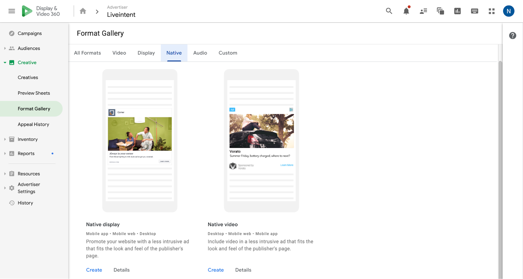Open Details for Native video
The height and width of the screenshot is (279, 523).
[x=243, y=270]
